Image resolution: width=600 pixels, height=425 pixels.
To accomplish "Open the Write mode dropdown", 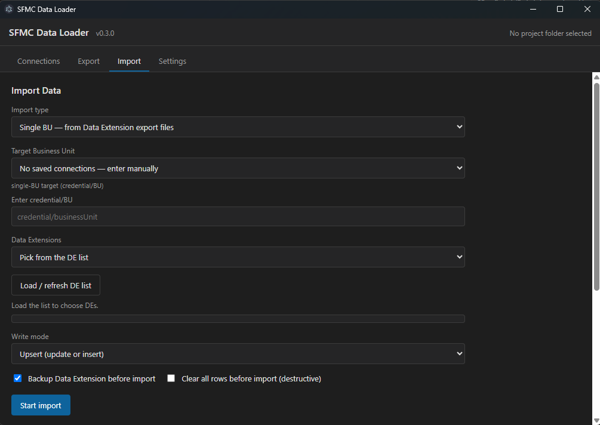I will tap(238, 354).
